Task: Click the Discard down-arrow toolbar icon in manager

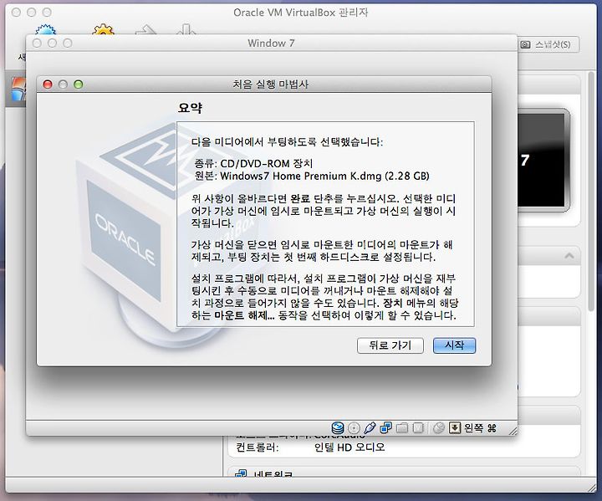Action: (x=186, y=30)
